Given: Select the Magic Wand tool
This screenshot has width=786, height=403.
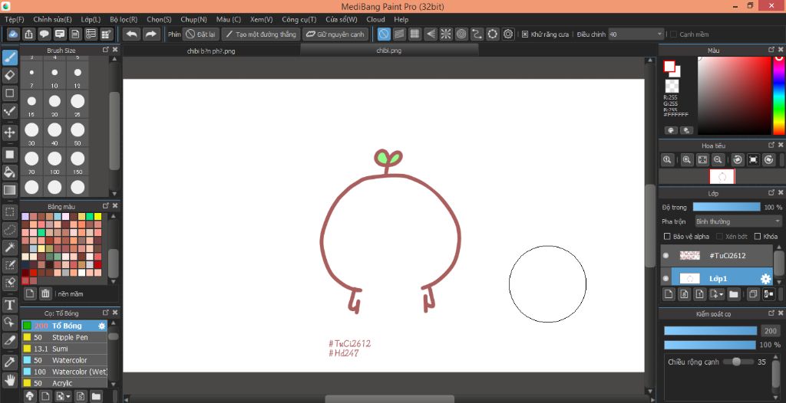Looking at the screenshot, I should [x=9, y=247].
